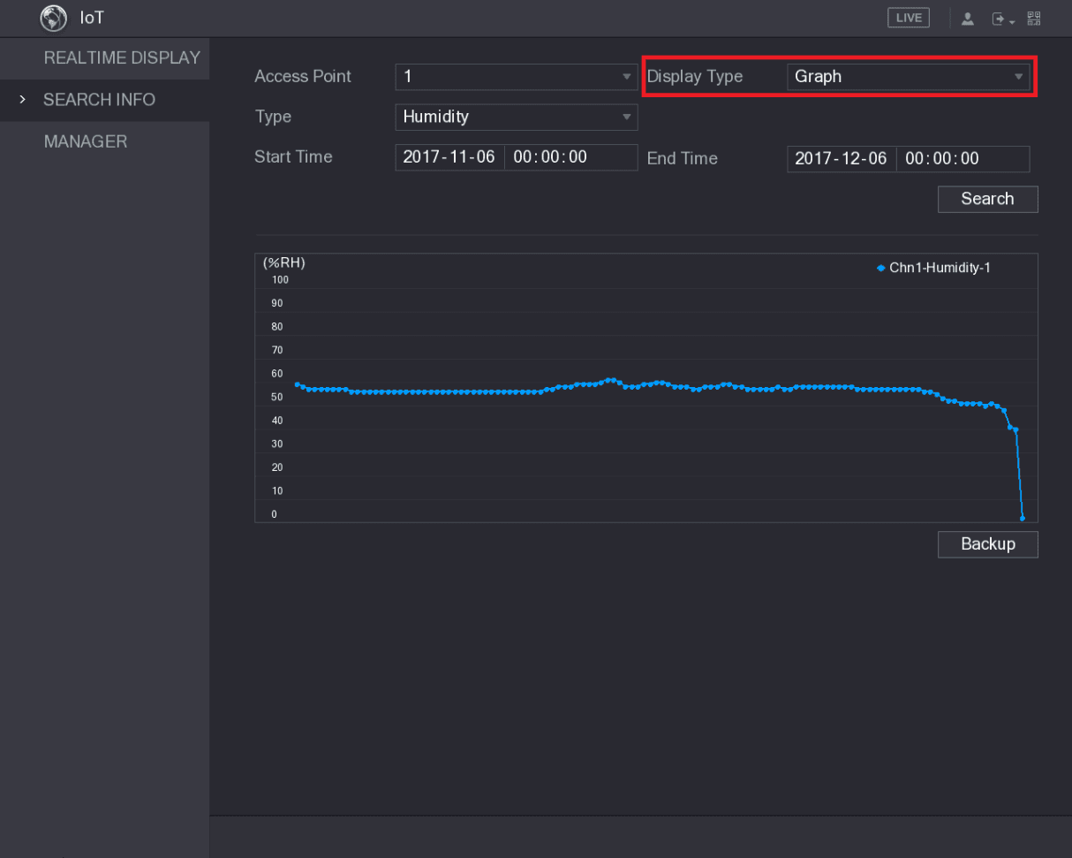This screenshot has width=1072, height=858.
Task: Open the Display Type Graph dropdown
Action: tap(908, 77)
